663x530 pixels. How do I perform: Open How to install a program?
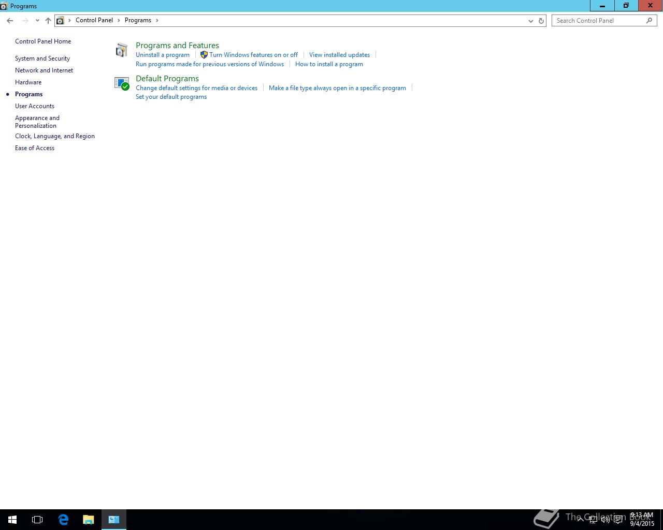coord(329,64)
